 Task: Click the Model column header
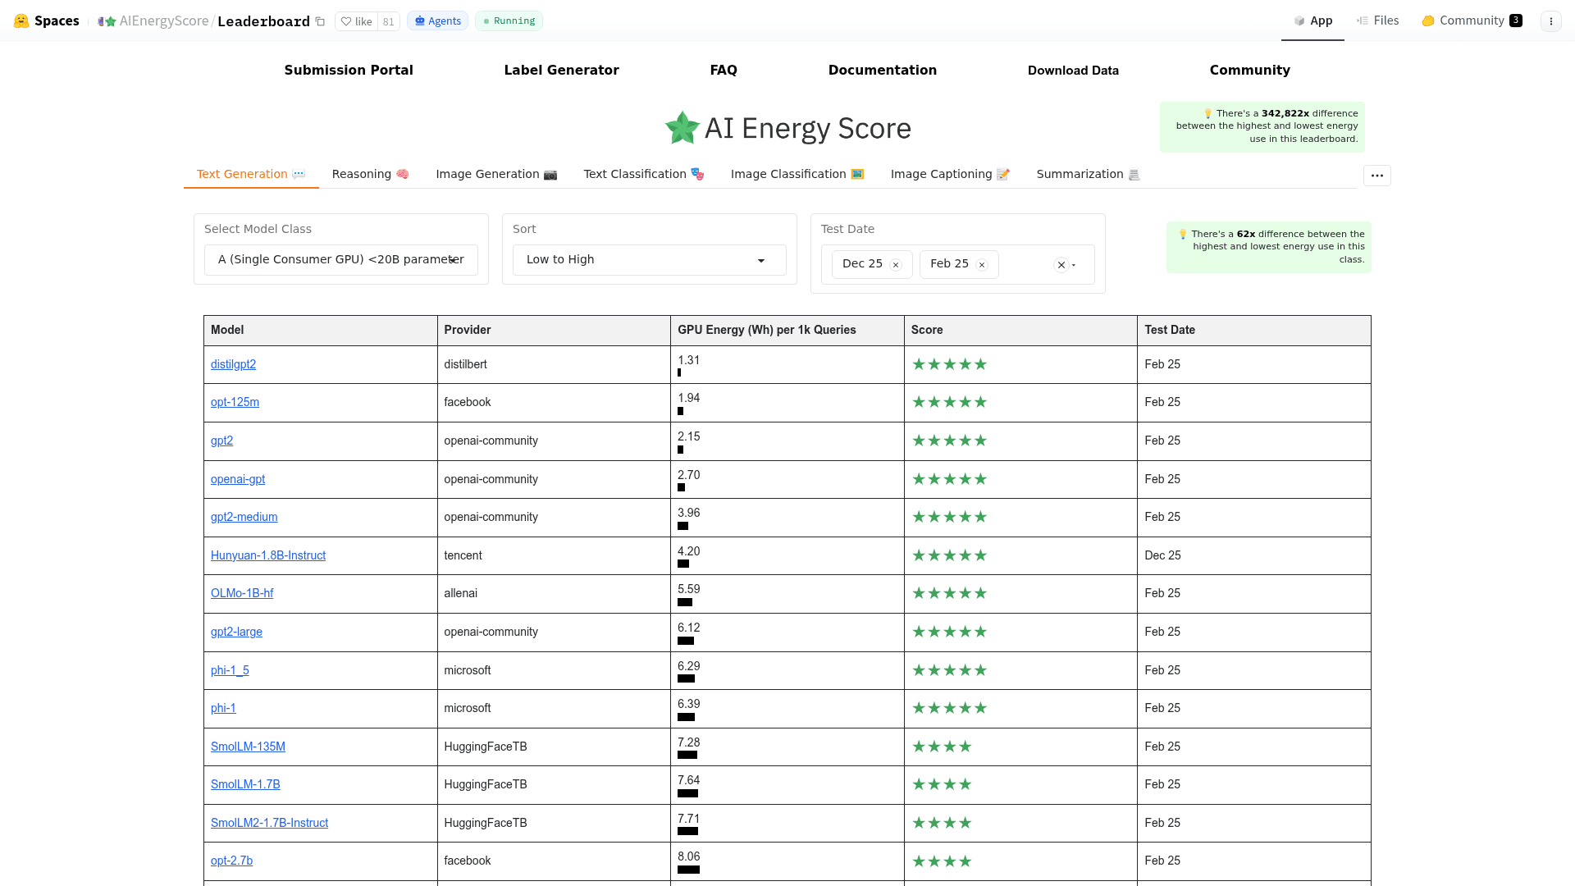coord(321,330)
